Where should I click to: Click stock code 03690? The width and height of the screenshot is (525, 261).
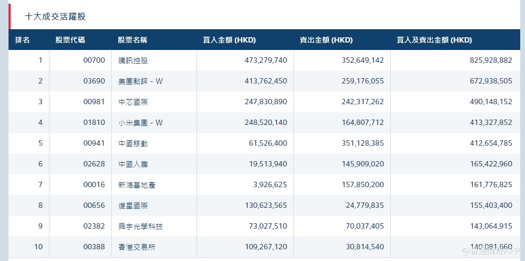pyautogui.click(x=94, y=81)
